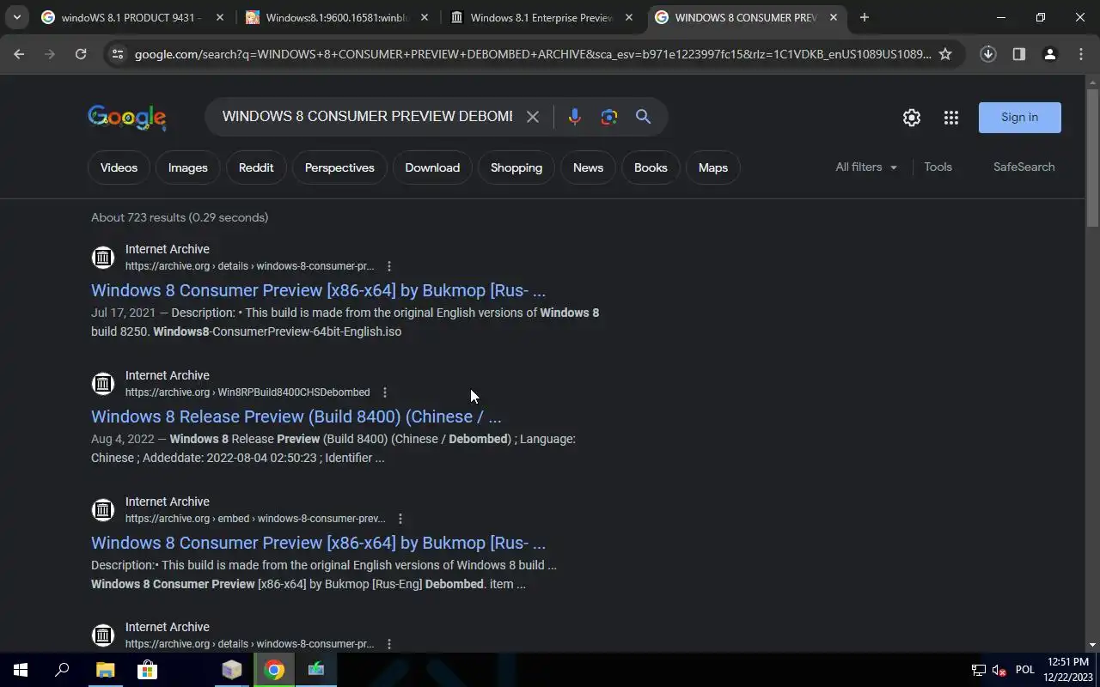Filter results by Download
This screenshot has width=1100, height=687.
(x=432, y=167)
